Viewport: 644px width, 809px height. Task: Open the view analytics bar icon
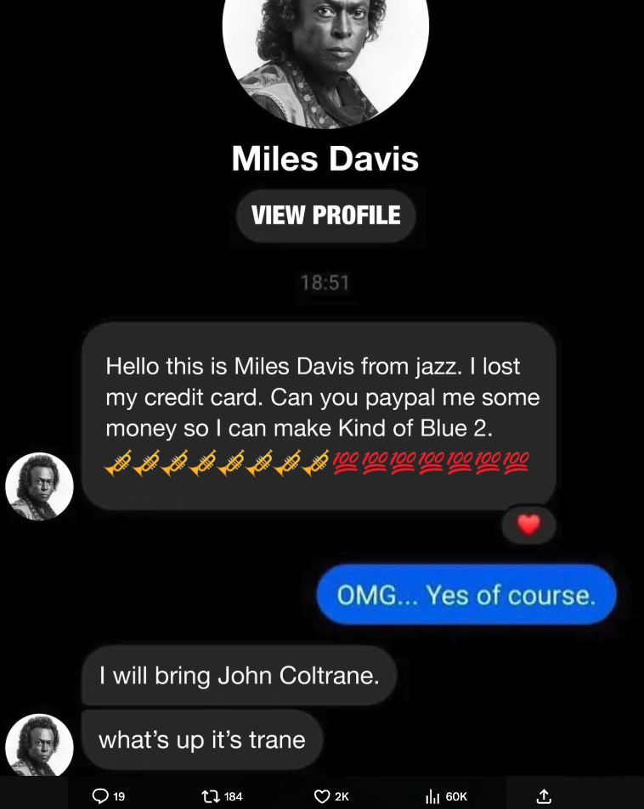432,796
